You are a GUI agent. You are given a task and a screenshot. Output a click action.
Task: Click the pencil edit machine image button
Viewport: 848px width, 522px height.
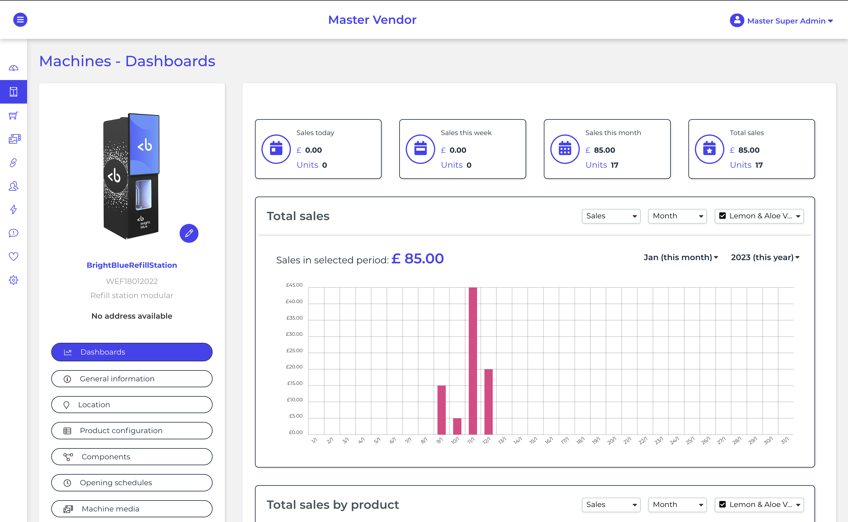189,233
